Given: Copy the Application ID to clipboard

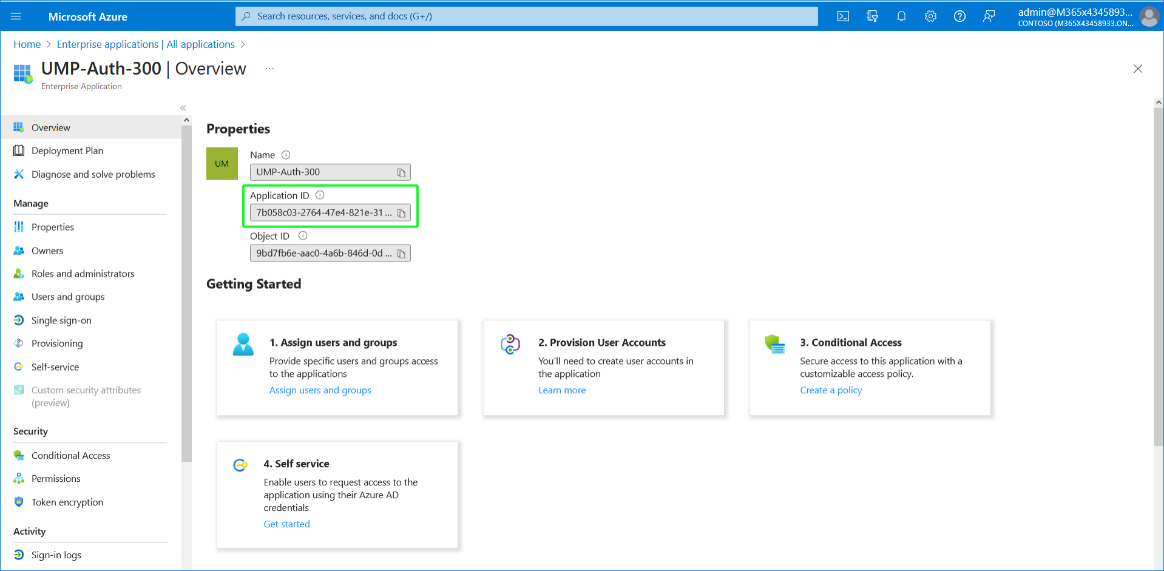Looking at the screenshot, I should point(401,213).
